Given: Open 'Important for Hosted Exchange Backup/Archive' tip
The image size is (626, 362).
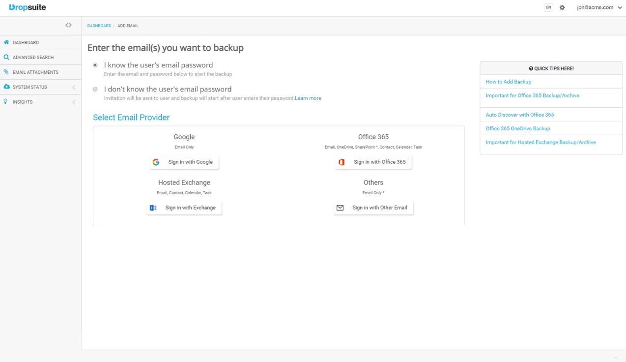Looking at the screenshot, I should 541,142.
